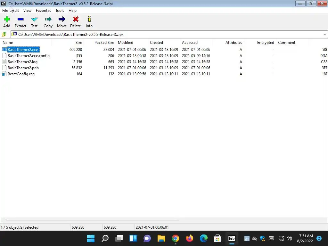Click the archive path address field
The image size is (328, 246).
[169, 35]
